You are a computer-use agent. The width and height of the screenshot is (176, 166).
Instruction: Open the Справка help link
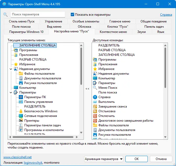click(166, 15)
